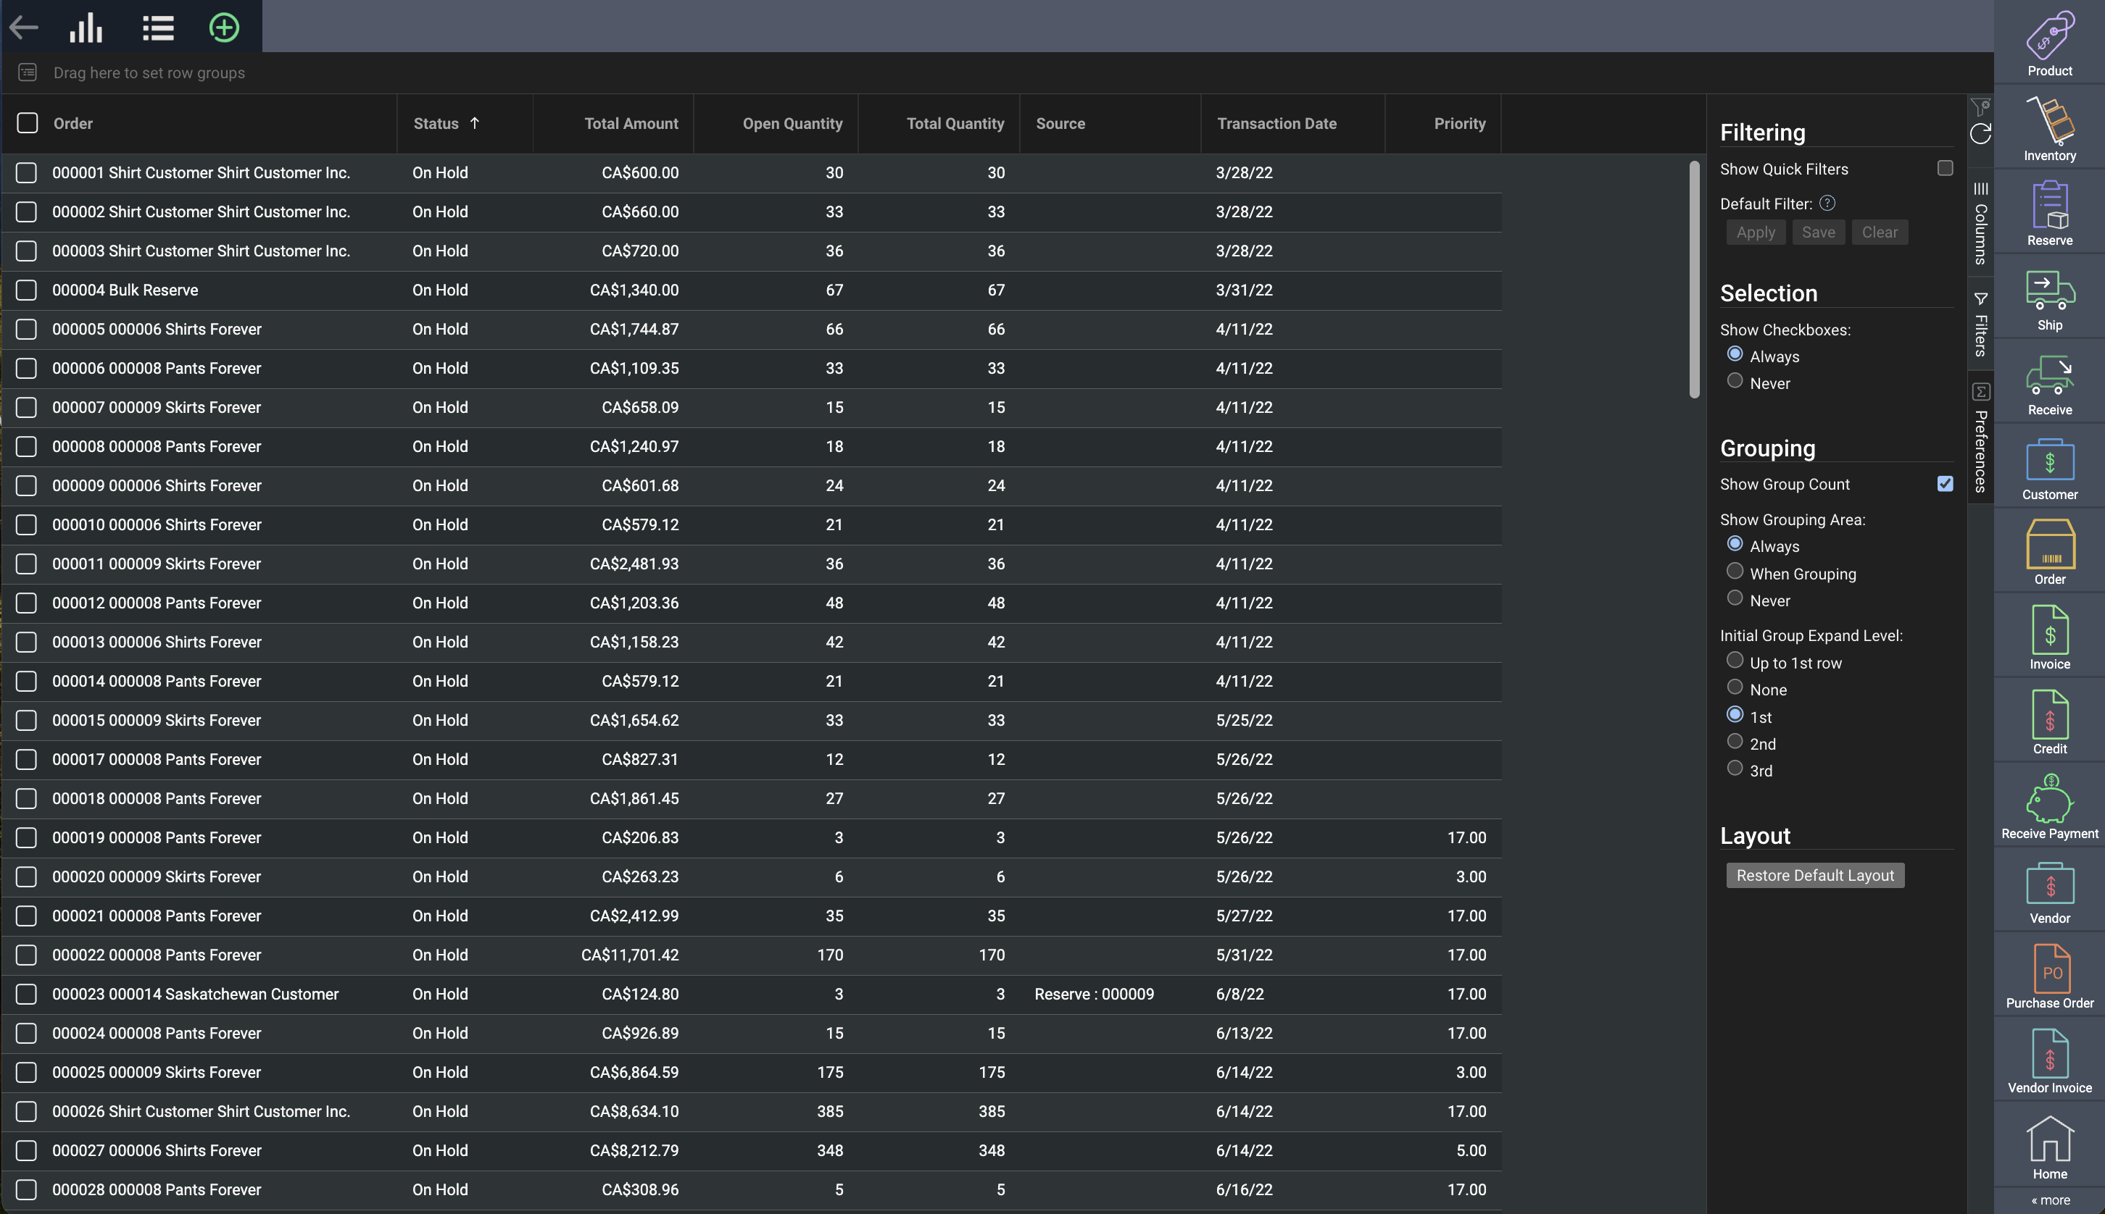Open the bar chart view icon
This screenshot has height=1214, width=2105.
click(86, 28)
